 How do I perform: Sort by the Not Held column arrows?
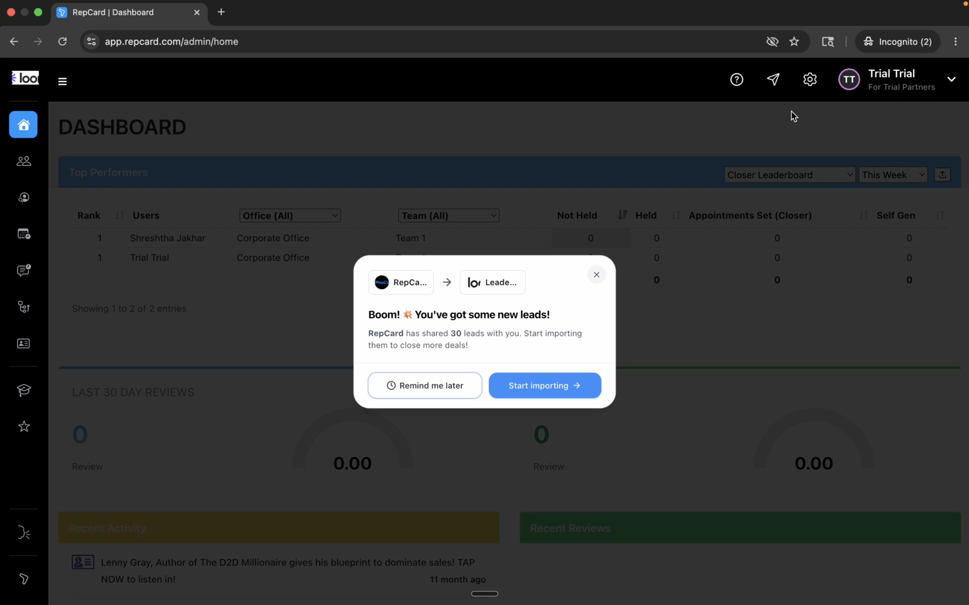pyautogui.click(x=622, y=215)
